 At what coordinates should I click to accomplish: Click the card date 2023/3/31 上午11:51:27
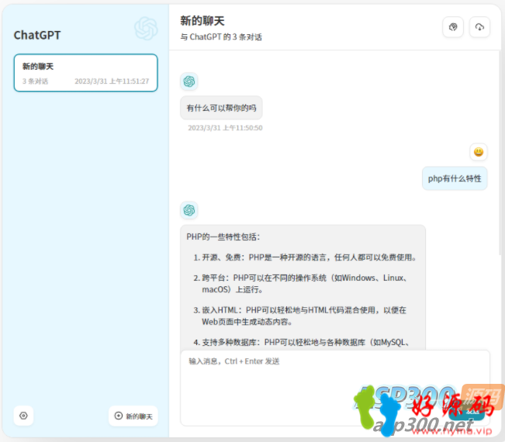click(112, 81)
